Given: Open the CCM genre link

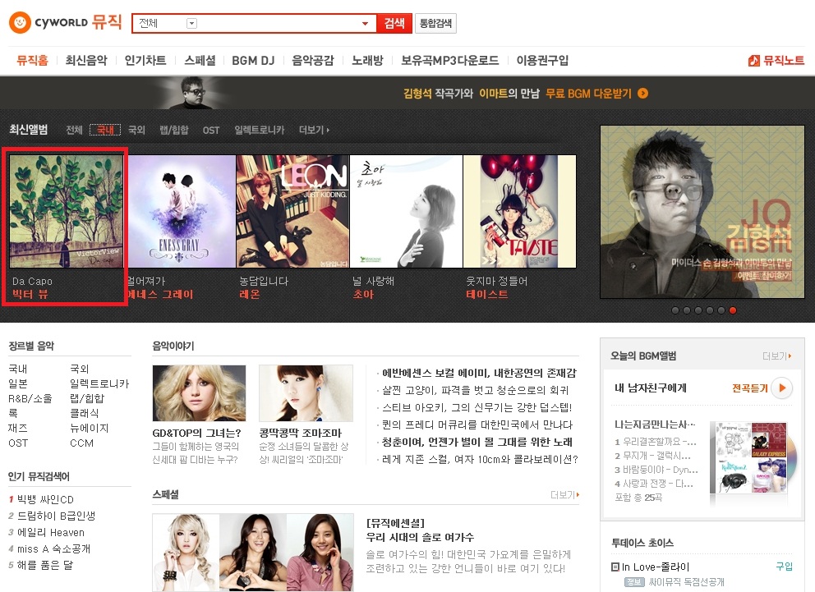Looking at the screenshot, I should pyautogui.click(x=81, y=443).
